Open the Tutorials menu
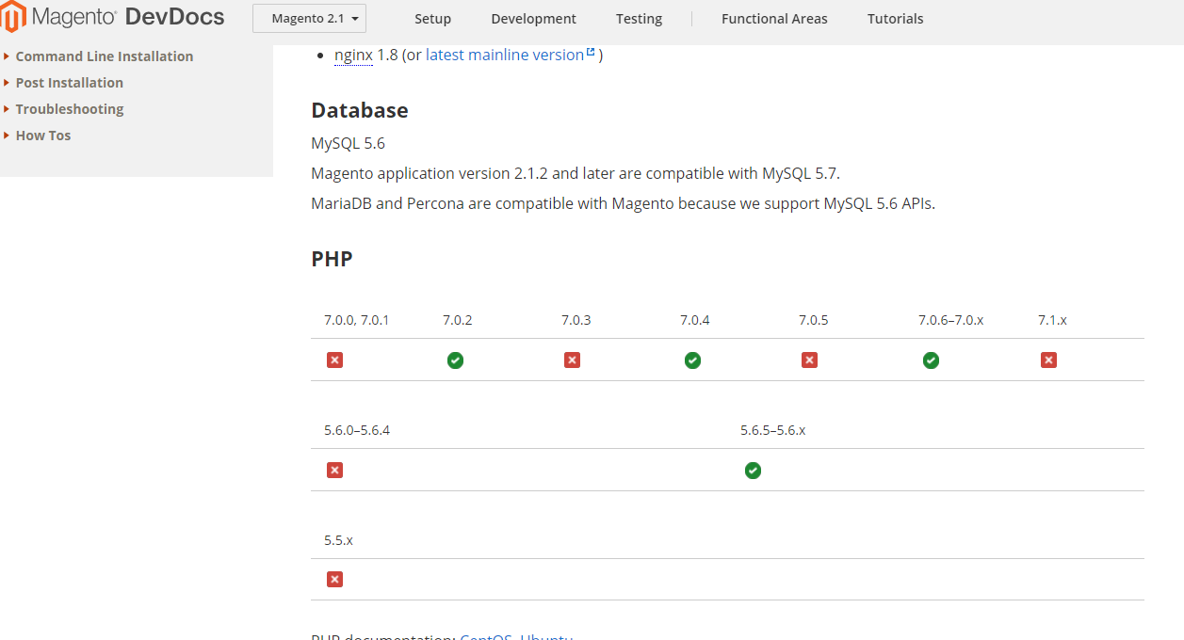This screenshot has height=640, width=1184. click(x=895, y=19)
